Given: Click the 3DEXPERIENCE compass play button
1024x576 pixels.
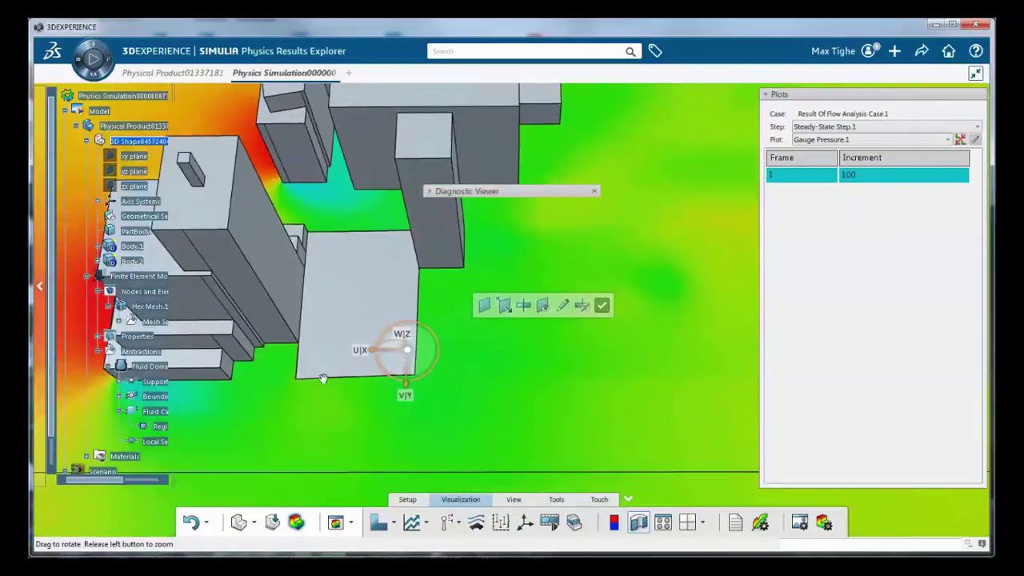Looking at the screenshot, I should 93,58.
